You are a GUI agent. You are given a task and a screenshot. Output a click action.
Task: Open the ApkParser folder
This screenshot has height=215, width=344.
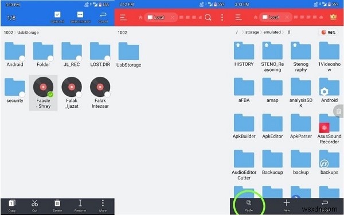coord(301,126)
